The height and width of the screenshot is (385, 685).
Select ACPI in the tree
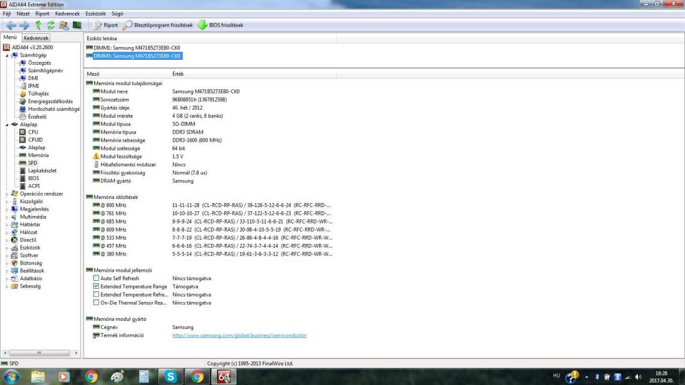click(34, 186)
